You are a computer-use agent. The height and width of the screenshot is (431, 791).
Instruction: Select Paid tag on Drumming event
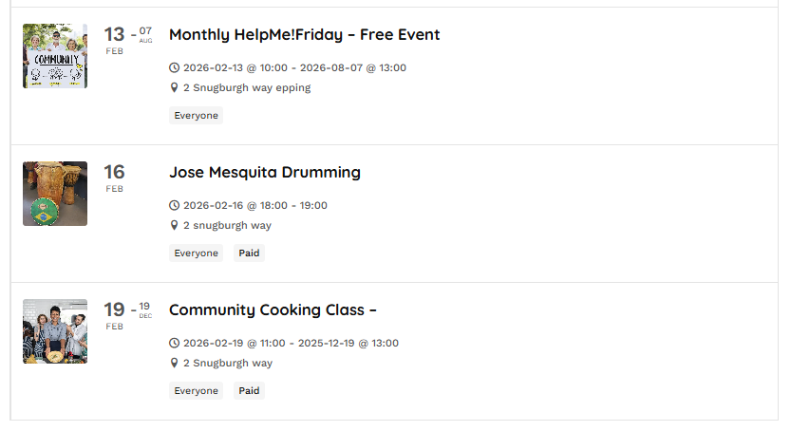coord(249,253)
